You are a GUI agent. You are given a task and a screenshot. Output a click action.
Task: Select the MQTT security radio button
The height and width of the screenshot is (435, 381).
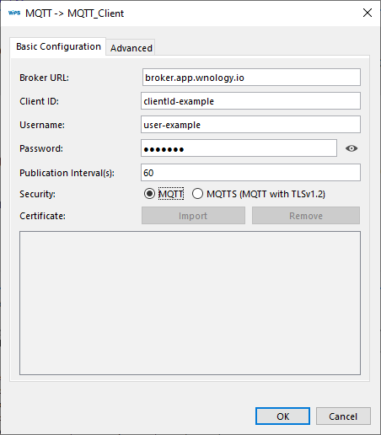tap(149, 194)
